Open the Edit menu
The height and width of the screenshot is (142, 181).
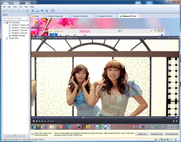(9, 7)
